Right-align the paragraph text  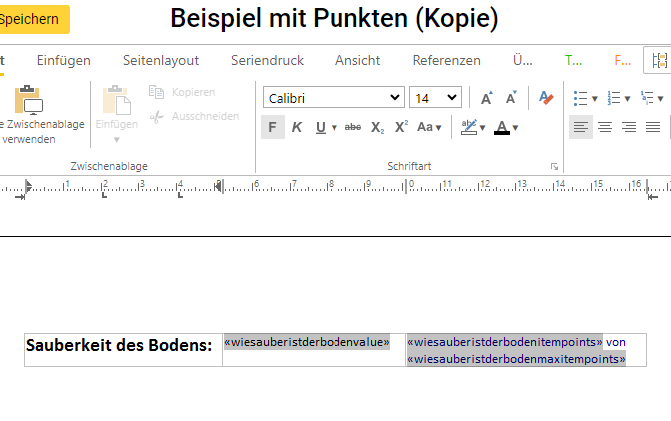629,127
